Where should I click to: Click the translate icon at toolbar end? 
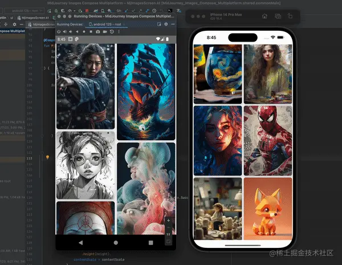[x=178, y=10]
